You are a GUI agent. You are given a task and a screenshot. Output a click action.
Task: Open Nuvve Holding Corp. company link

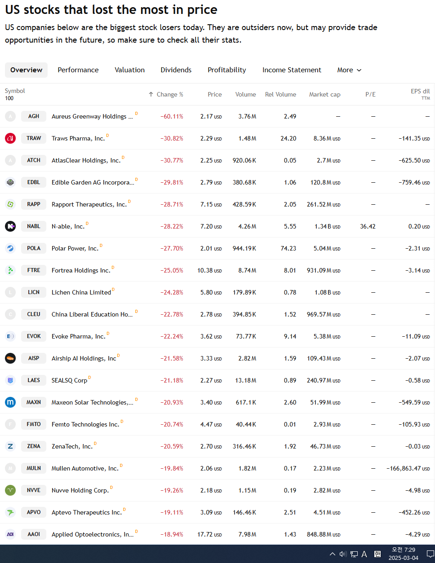pos(80,490)
